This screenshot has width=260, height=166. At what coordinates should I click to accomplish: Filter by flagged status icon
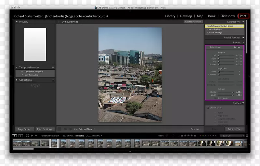167,136
